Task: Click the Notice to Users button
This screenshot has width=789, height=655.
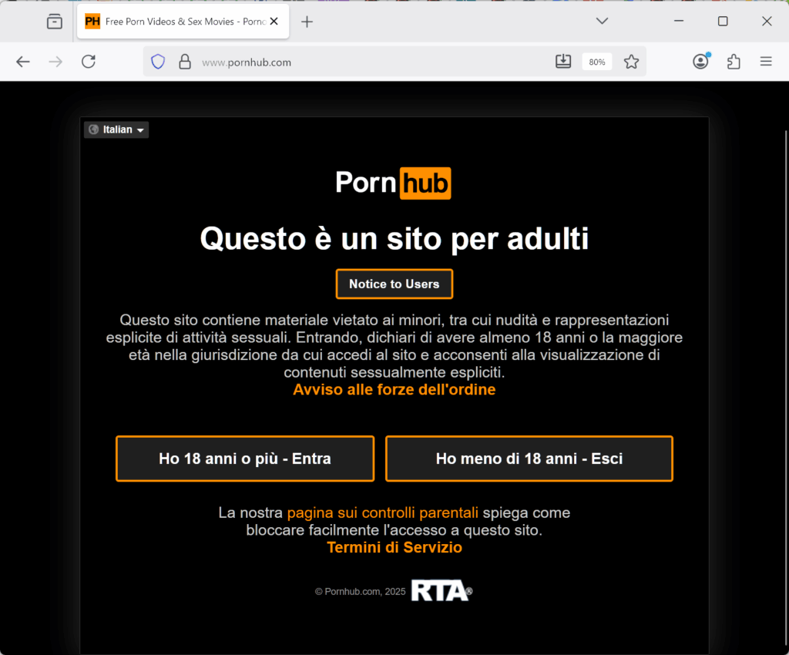Action: coord(394,284)
